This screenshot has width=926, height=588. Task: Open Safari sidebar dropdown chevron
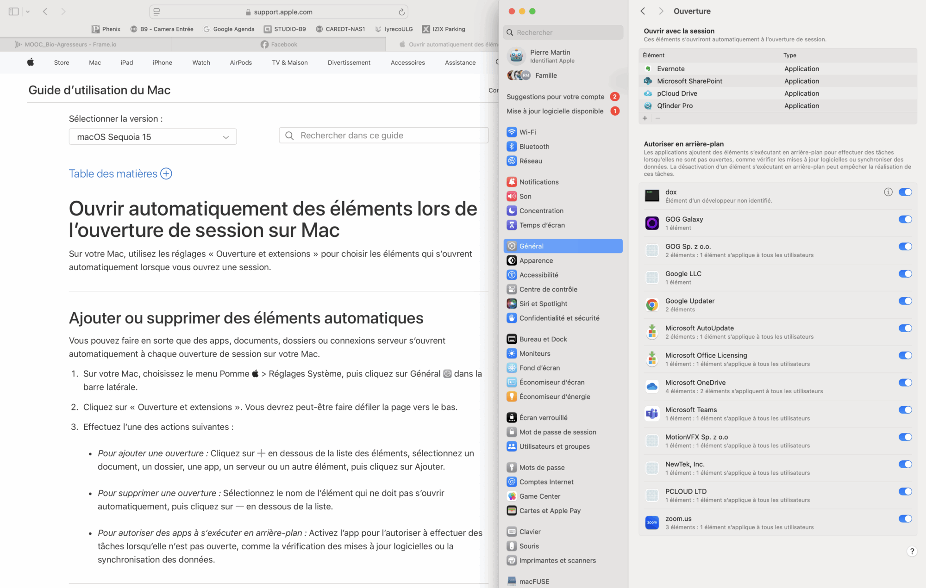pos(28,12)
